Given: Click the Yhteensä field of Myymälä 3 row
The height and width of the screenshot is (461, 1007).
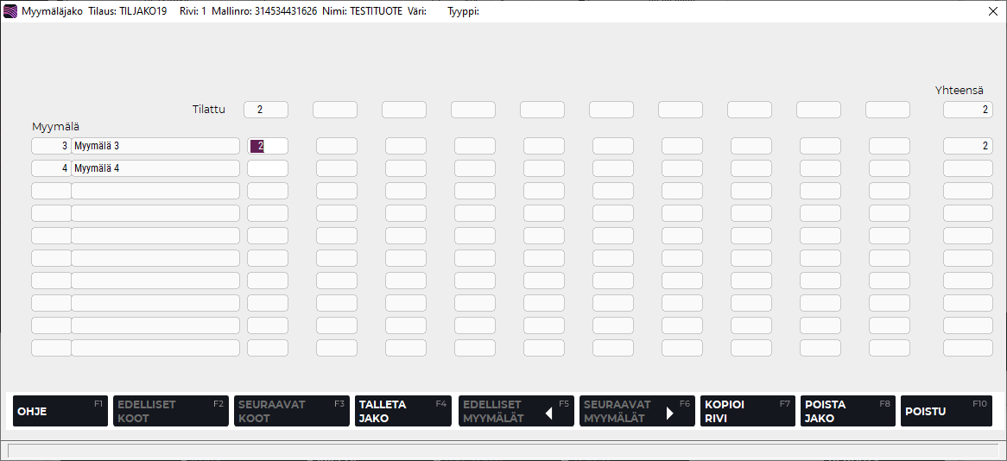Looking at the screenshot, I should 967,146.
